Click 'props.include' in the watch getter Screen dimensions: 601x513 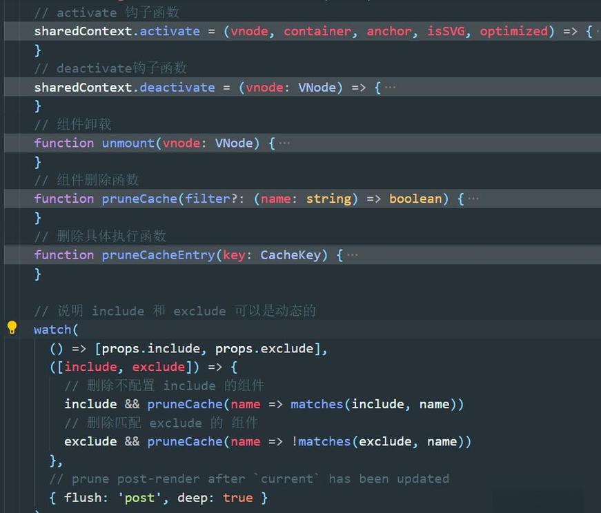tap(151, 349)
